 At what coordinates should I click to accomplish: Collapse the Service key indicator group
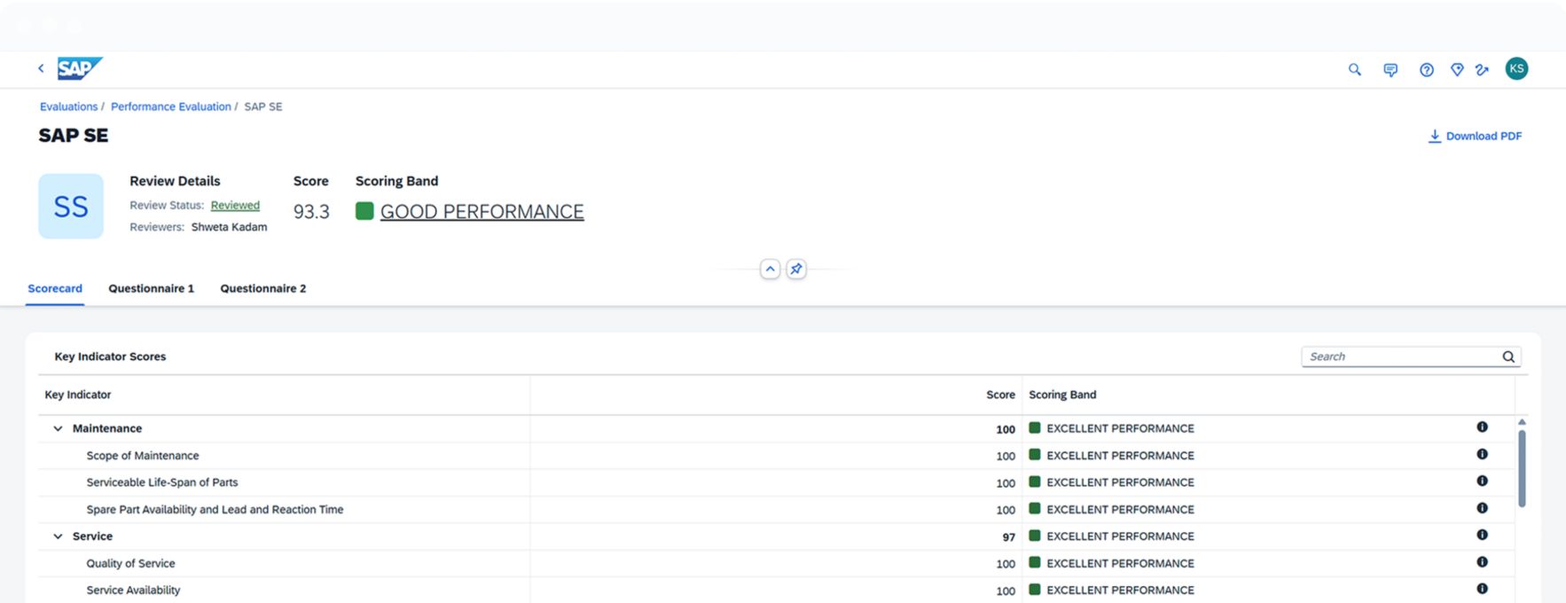[x=58, y=536]
